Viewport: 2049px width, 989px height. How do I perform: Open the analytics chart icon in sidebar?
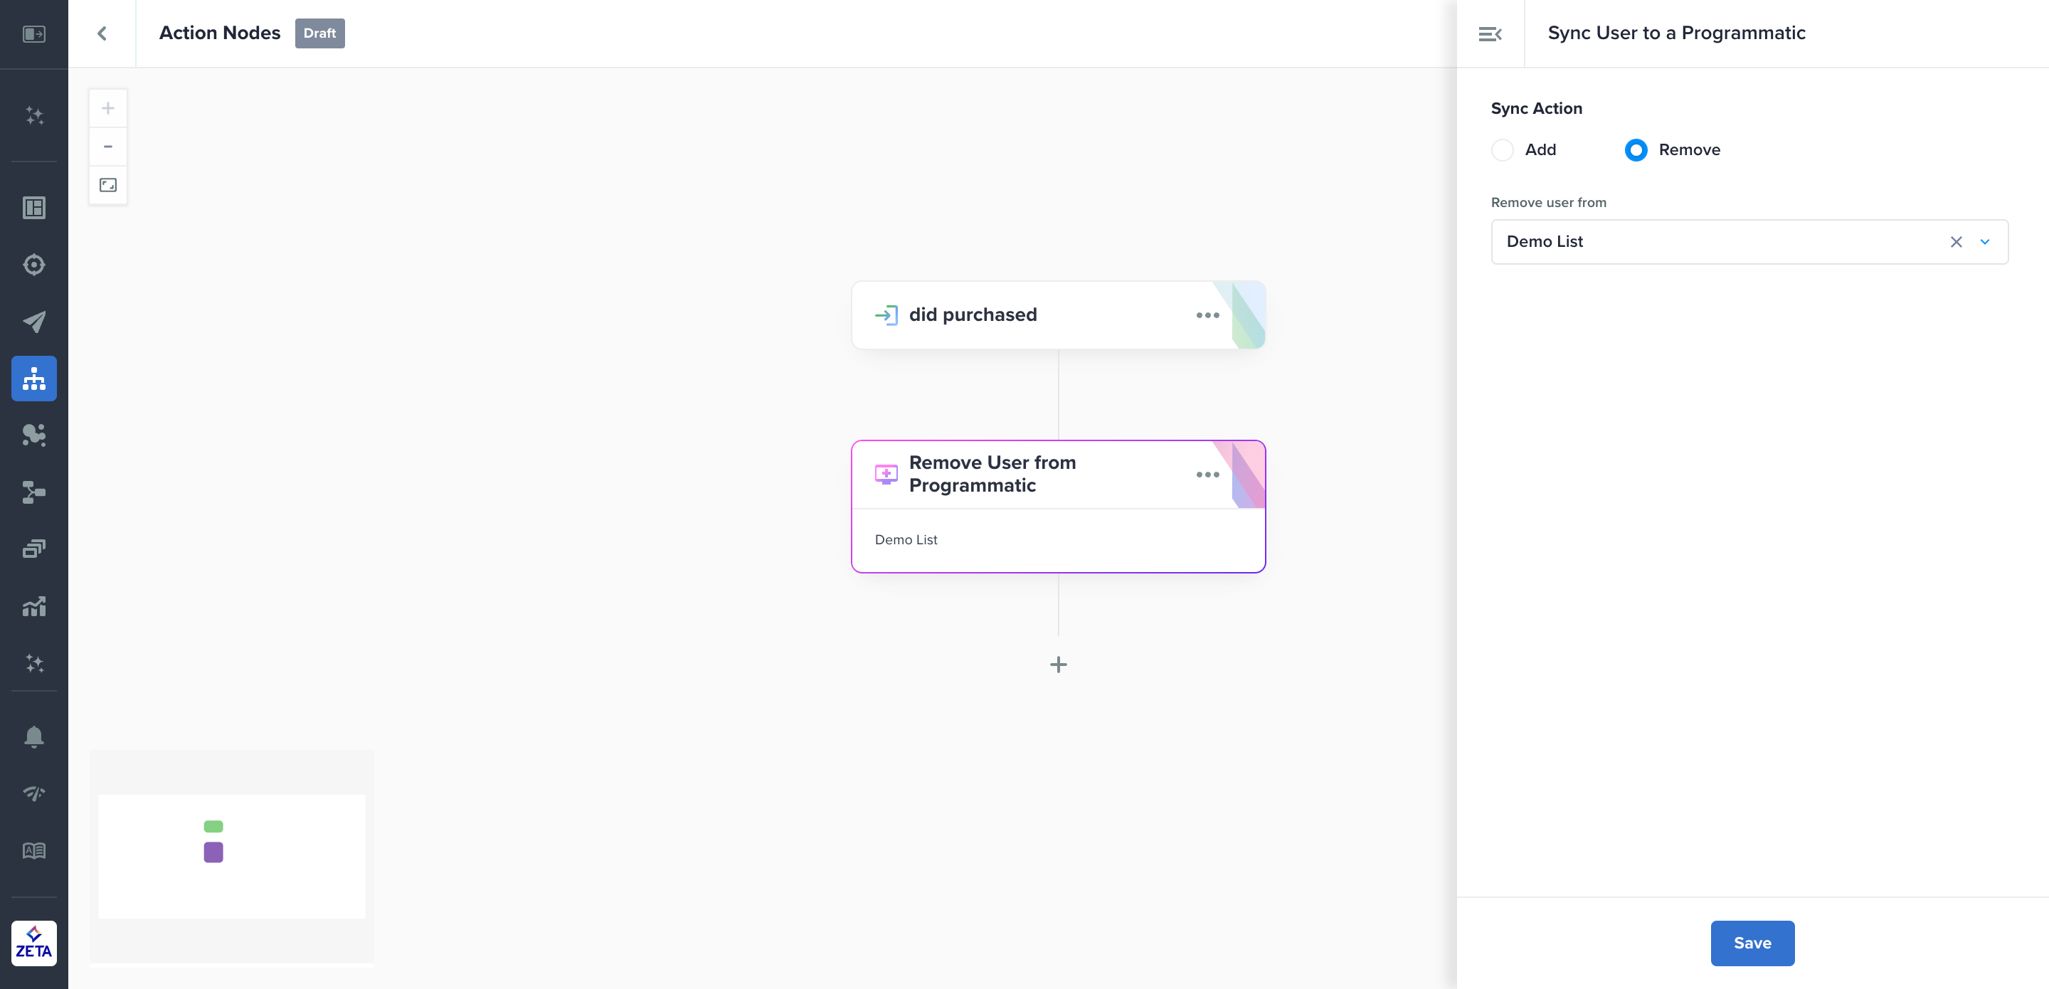coord(34,606)
